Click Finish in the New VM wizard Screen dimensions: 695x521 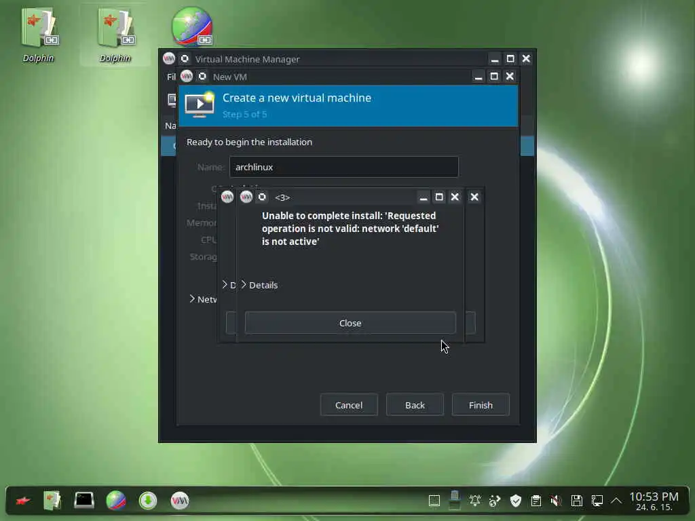[481, 405]
